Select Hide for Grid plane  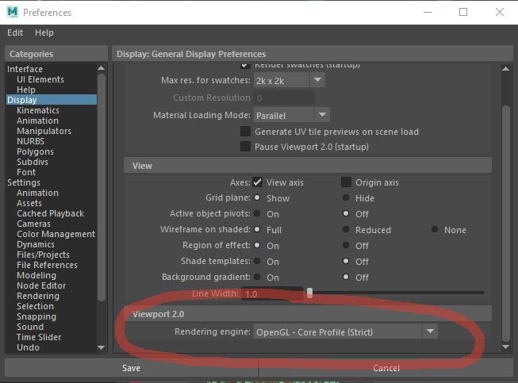click(x=346, y=198)
